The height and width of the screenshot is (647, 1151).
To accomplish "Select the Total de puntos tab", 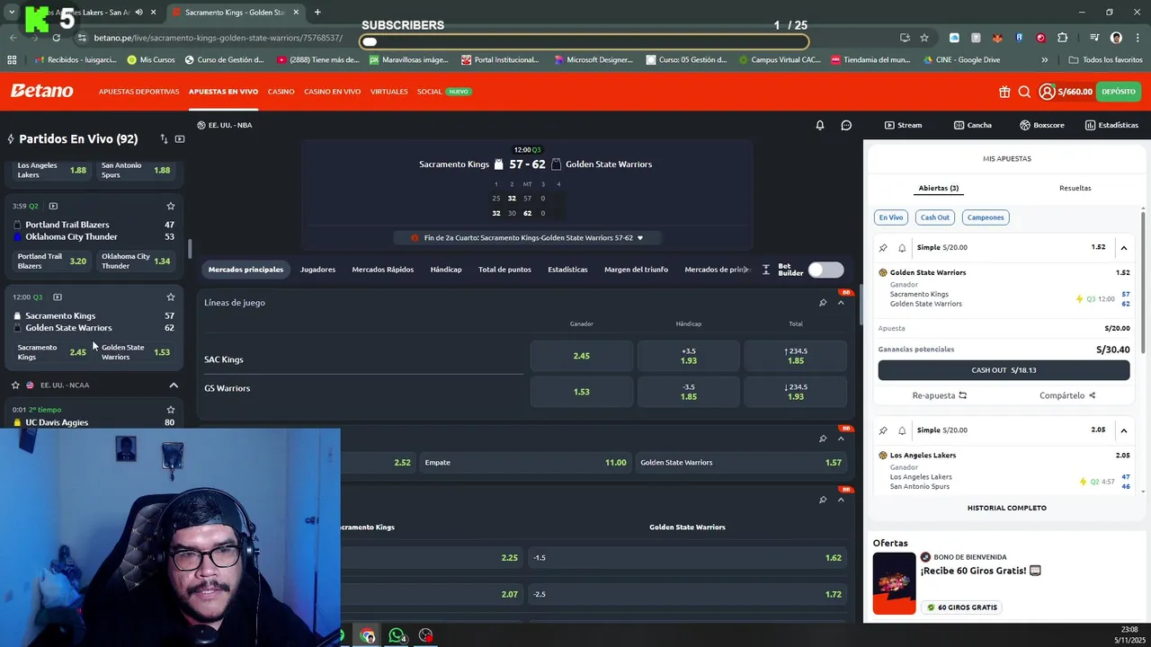I will click(x=504, y=270).
